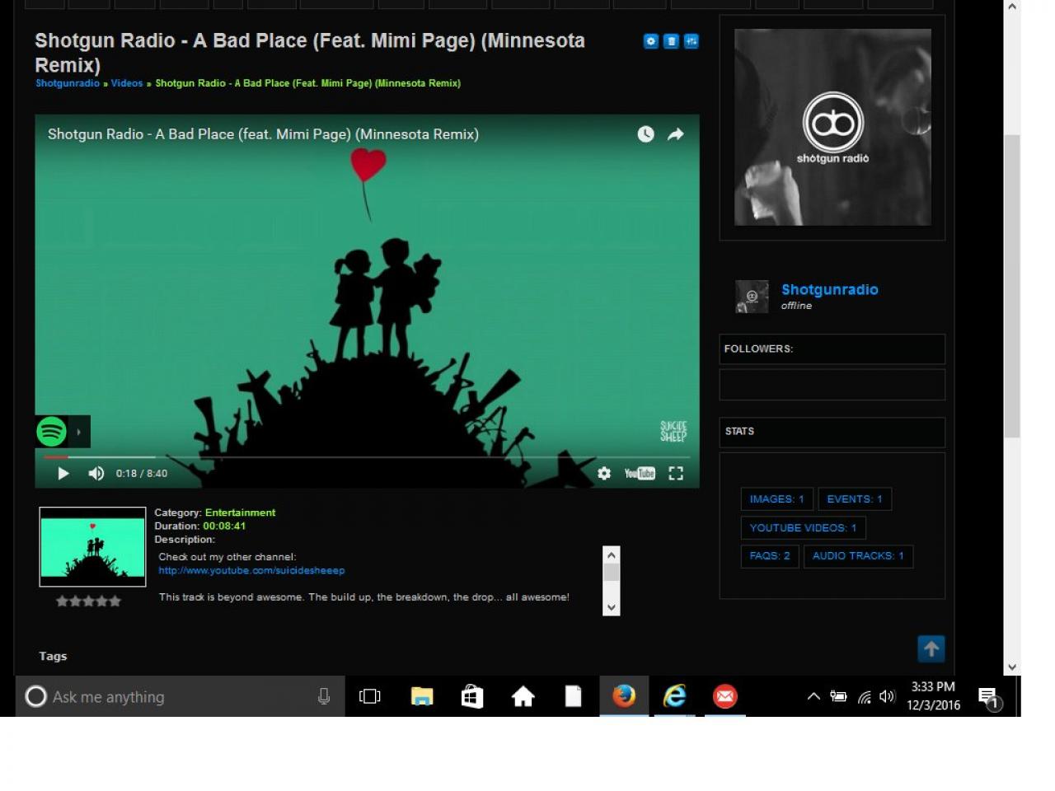Go to Videos breadcrumb link
Screen dimensions: 1055x791
point(127,83)
